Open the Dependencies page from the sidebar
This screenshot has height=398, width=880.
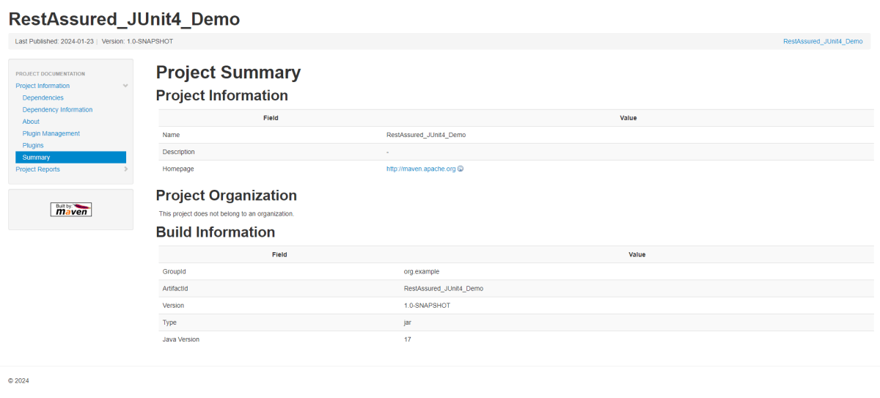click(x=43, y=97)
